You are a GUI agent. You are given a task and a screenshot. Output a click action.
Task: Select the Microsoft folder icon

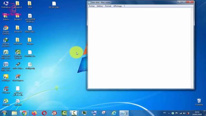(18, 41)
